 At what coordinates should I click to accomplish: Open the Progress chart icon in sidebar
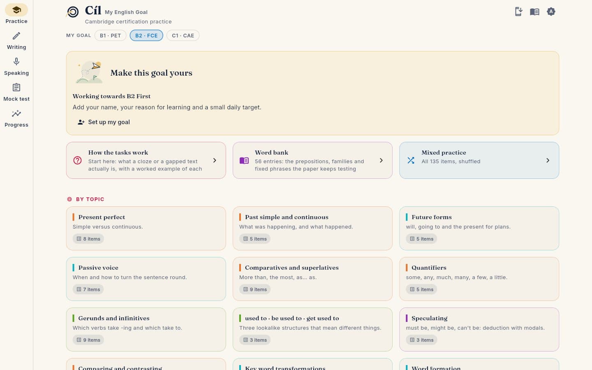coord(16,113)
